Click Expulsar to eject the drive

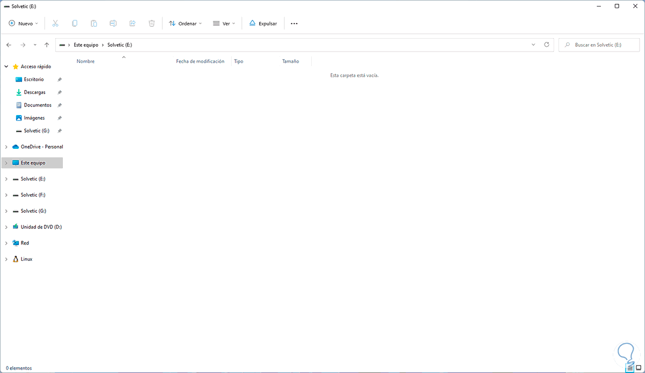[263, 24]
